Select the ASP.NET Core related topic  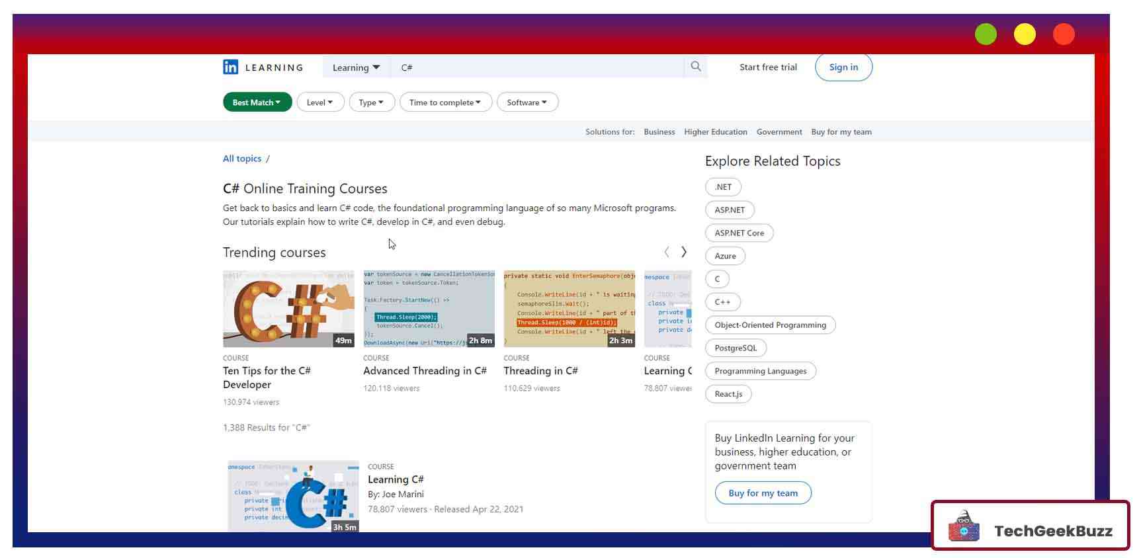coord(739,233)
